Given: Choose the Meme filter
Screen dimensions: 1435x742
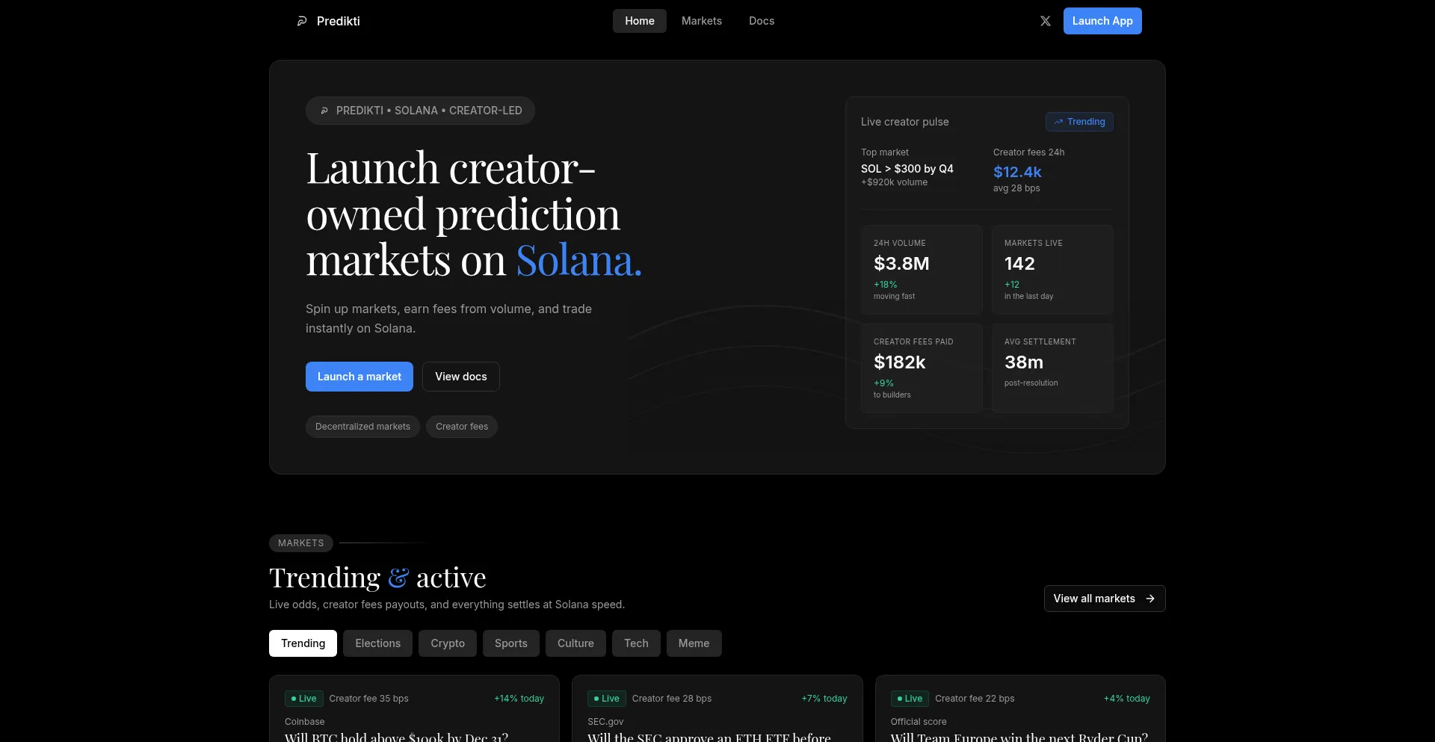Looking at the screenshot, I should point(694,643).
